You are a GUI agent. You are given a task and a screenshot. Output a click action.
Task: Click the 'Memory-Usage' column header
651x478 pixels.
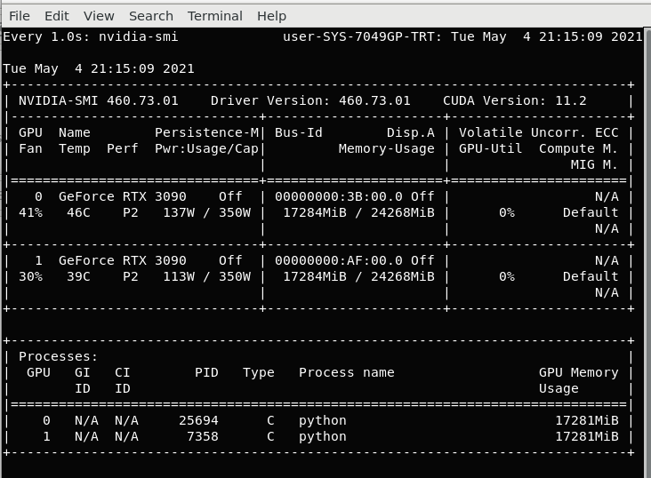(x=387, y=148)
